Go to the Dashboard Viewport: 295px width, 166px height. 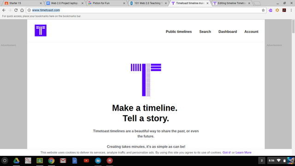tap(227, 32)
